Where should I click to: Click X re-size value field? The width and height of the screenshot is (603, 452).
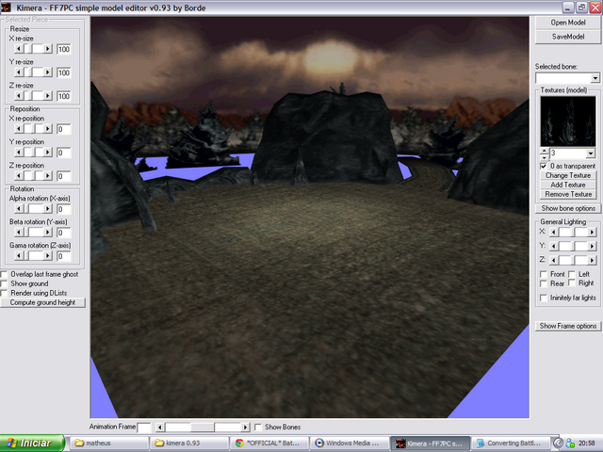(64, 49)
